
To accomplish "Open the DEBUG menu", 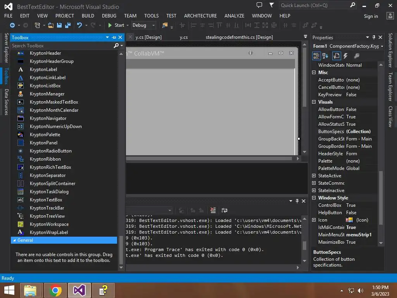I will [109, 16].
